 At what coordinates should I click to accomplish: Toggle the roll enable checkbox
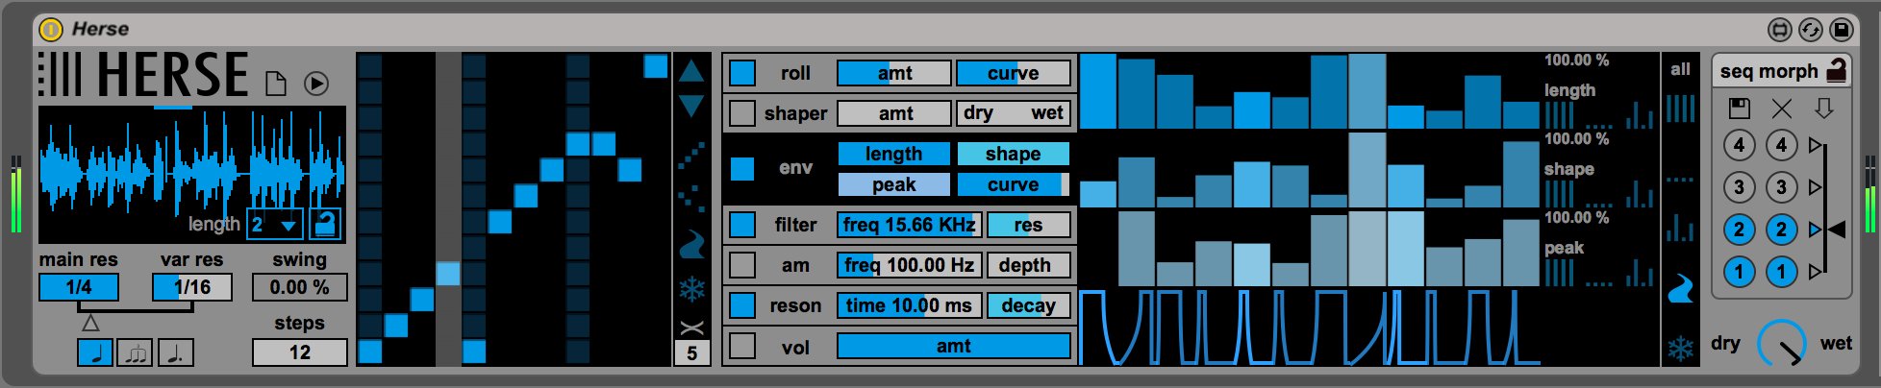[742, 73]
